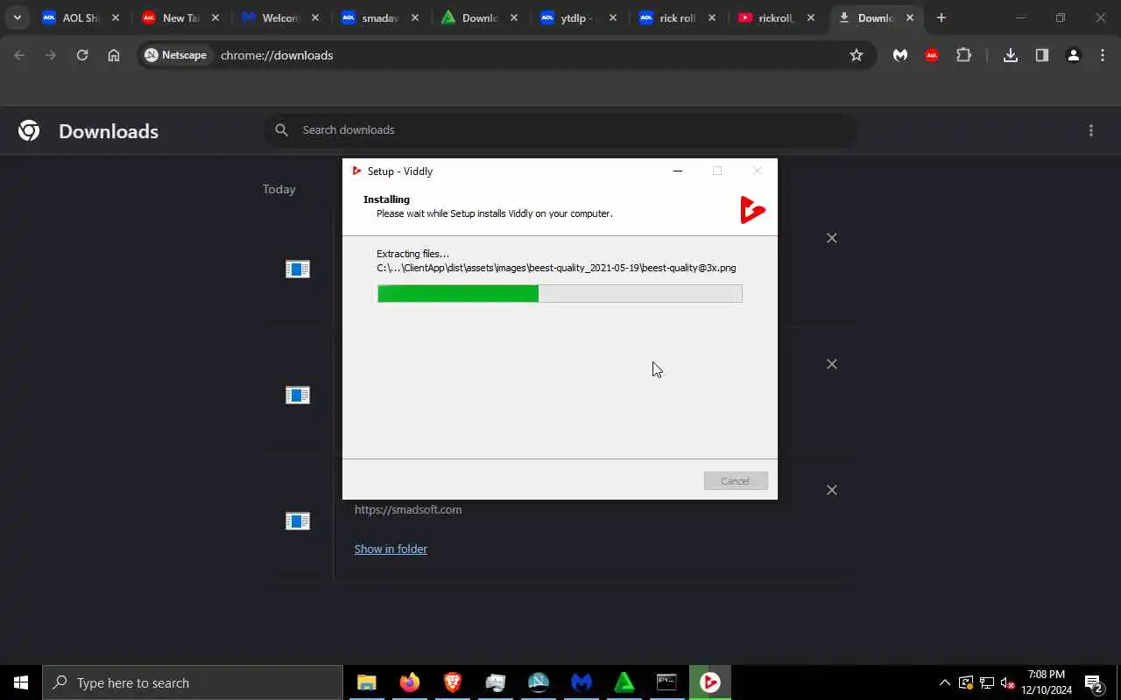Click the https://smadsoft.com source link
Image resolution: width=1121 pixels, height=700 pixels.
[408, 509]
